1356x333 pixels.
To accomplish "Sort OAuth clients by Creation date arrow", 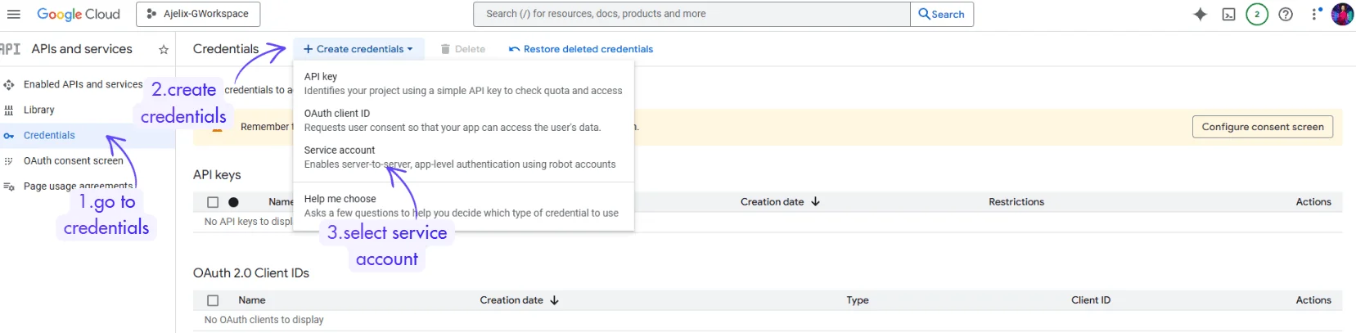I will coord(554,300).
